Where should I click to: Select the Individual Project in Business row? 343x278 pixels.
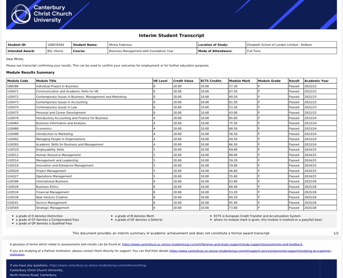(171, 86)
